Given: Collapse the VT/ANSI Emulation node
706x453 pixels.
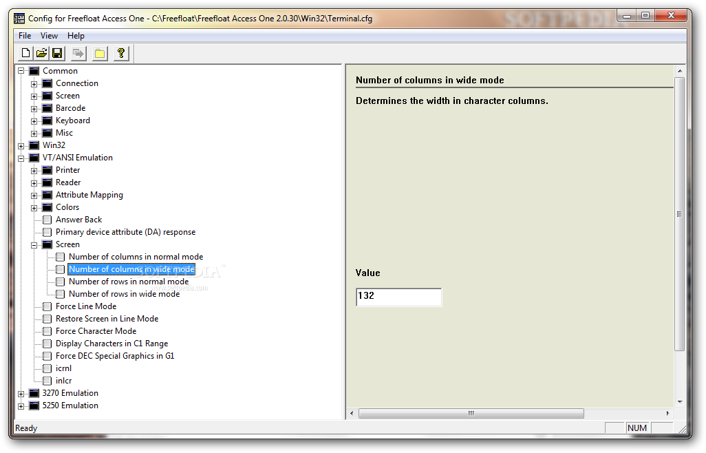Looking at the screenshot, I should (21, 158).
